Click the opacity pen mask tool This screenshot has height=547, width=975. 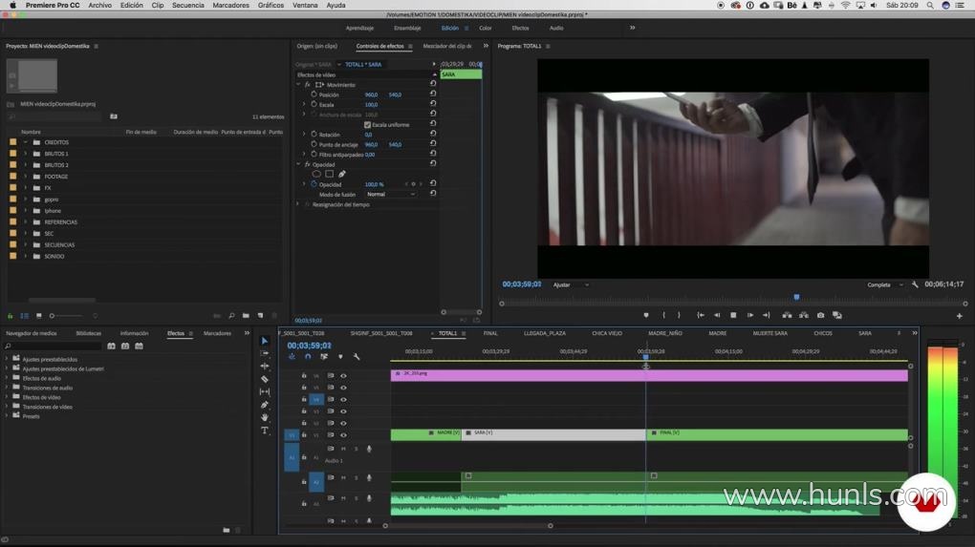click(x=342, y=174)
